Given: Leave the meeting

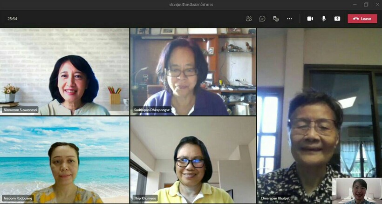Looking at the screenshot, I should click(x=362, y=19).
